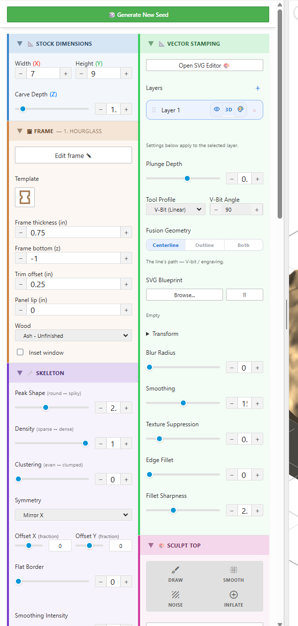Collapse the Sculpt Top section

click(x=151, y=545)
